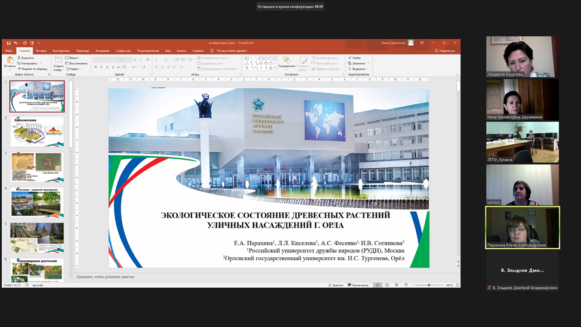
Task: Click the zoom slider in status bar
Action: click(x=428, y=285)
